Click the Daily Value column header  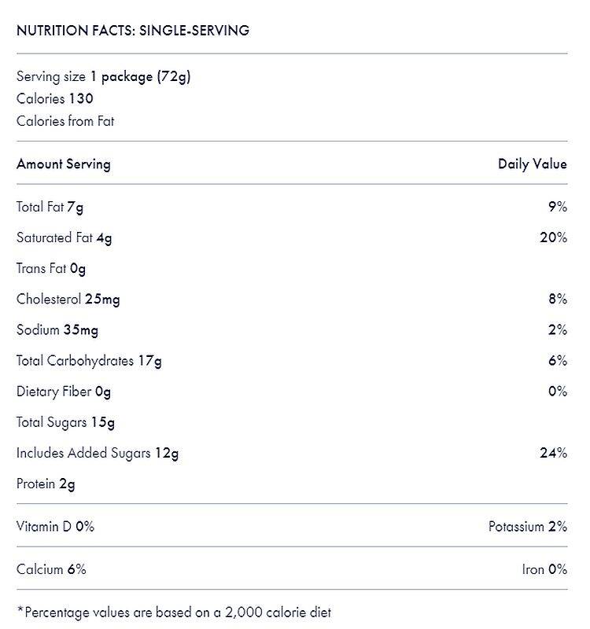(532, 164)
